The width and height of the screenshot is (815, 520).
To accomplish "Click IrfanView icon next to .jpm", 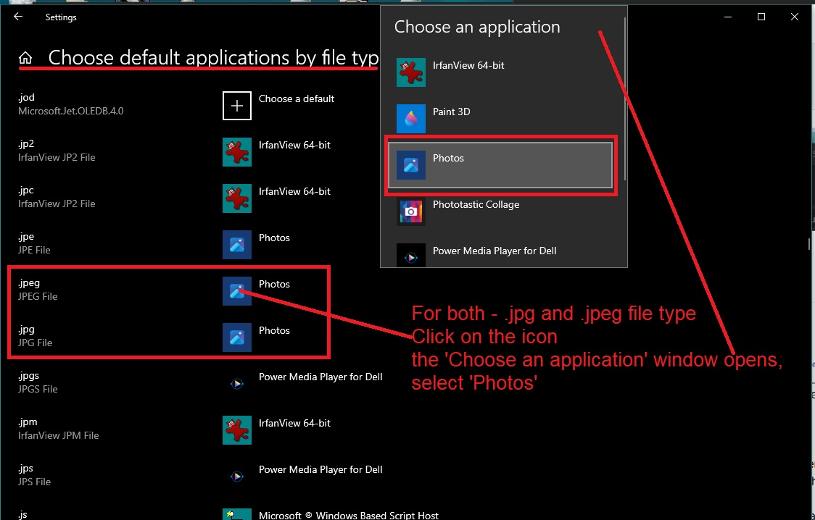I will [236, 430].
